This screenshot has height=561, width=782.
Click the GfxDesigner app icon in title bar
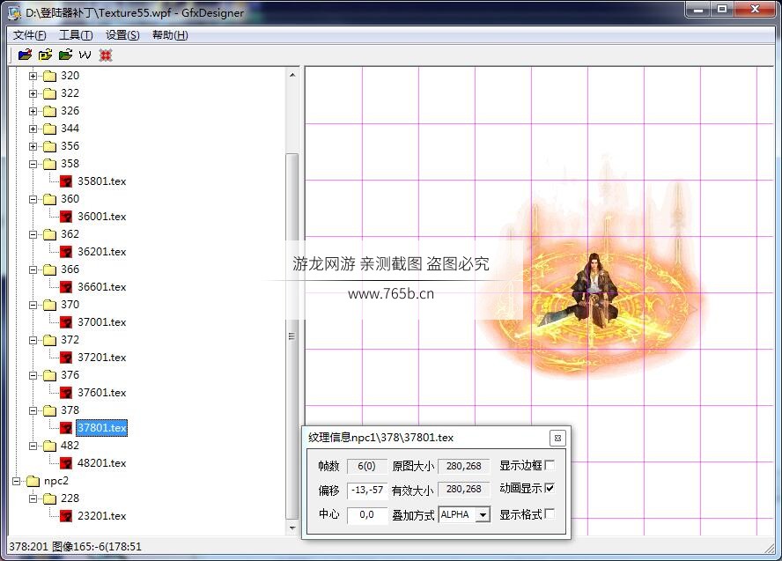[14, 12]
